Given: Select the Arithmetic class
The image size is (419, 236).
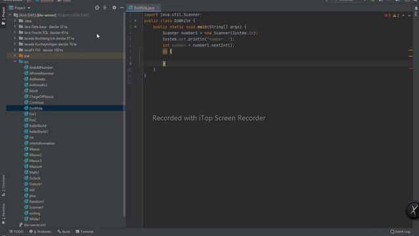Looking at the screenshot, I should (x=37, y=79).
